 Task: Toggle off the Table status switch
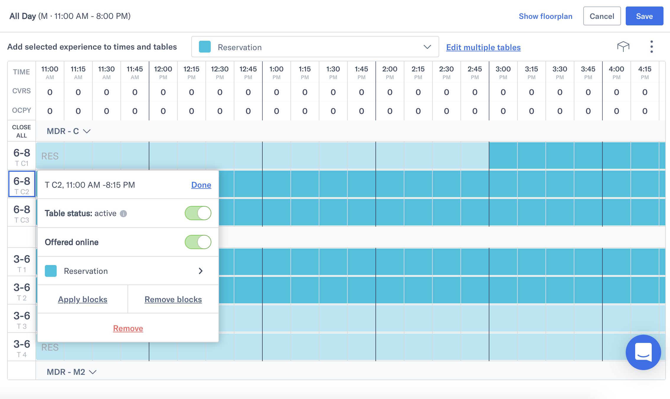click(x=198, y=213)
